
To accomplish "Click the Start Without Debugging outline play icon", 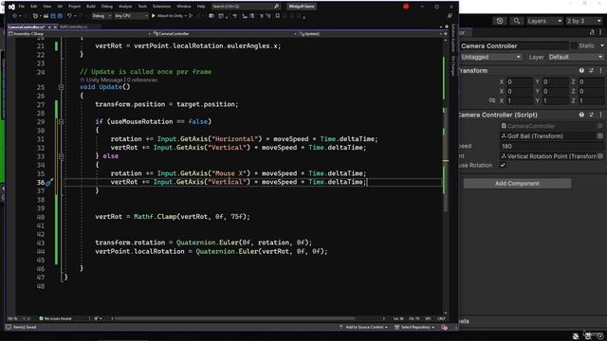I will point(191,16).
